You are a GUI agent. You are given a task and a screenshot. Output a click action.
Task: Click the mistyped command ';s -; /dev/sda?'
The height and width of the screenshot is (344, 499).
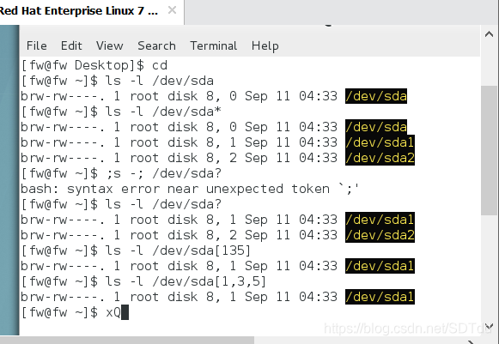point(163,173)
